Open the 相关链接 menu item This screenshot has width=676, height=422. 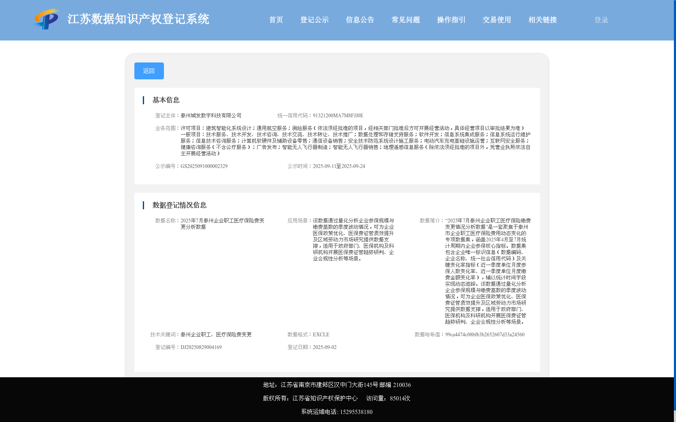[543, 20]
